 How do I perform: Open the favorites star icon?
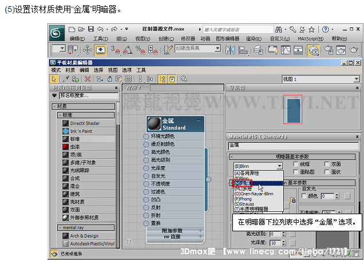coord(311,29)
